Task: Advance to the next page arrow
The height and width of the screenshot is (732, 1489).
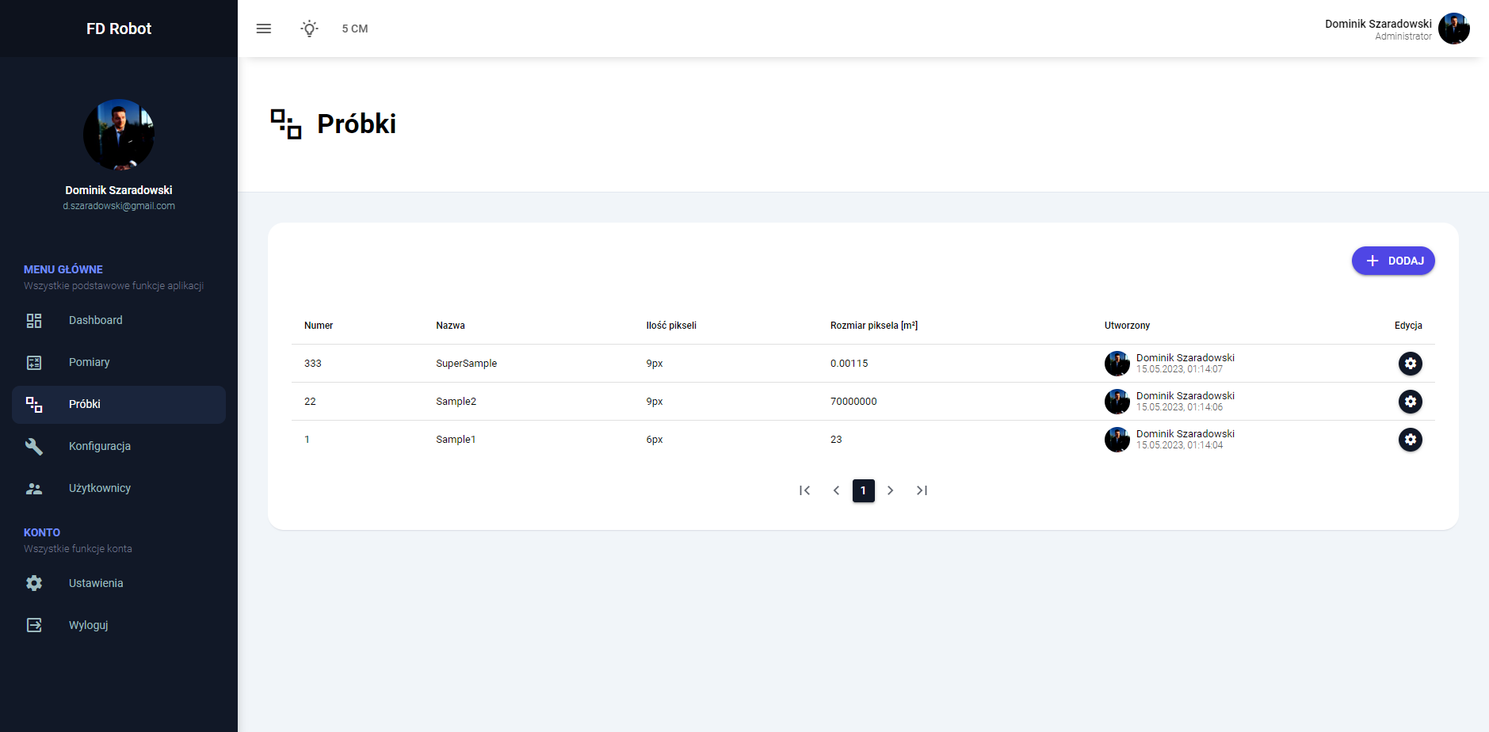Action: [x=890, y=490]
